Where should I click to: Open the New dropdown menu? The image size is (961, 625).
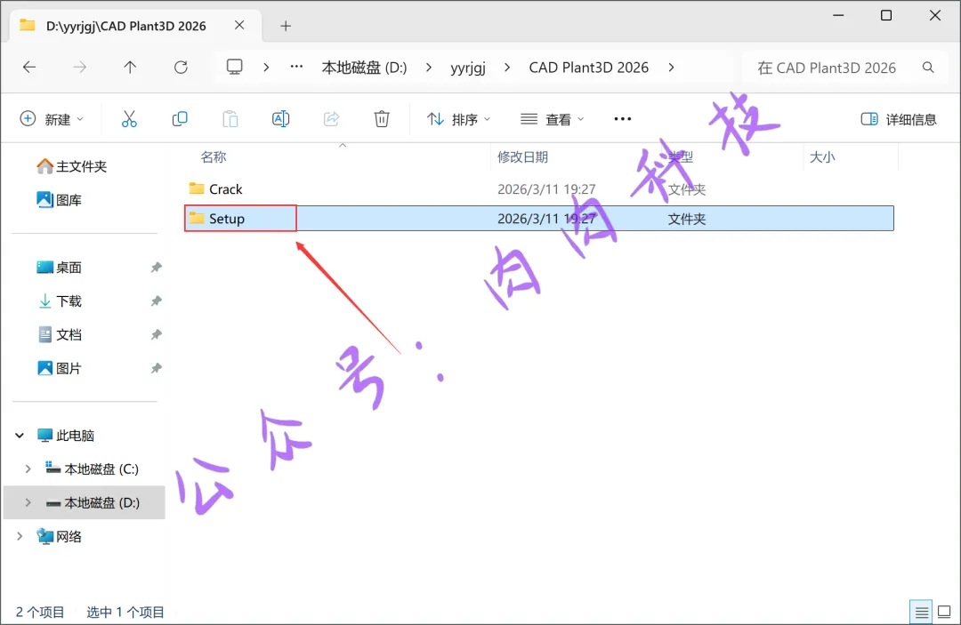click(x=52, y=119)
